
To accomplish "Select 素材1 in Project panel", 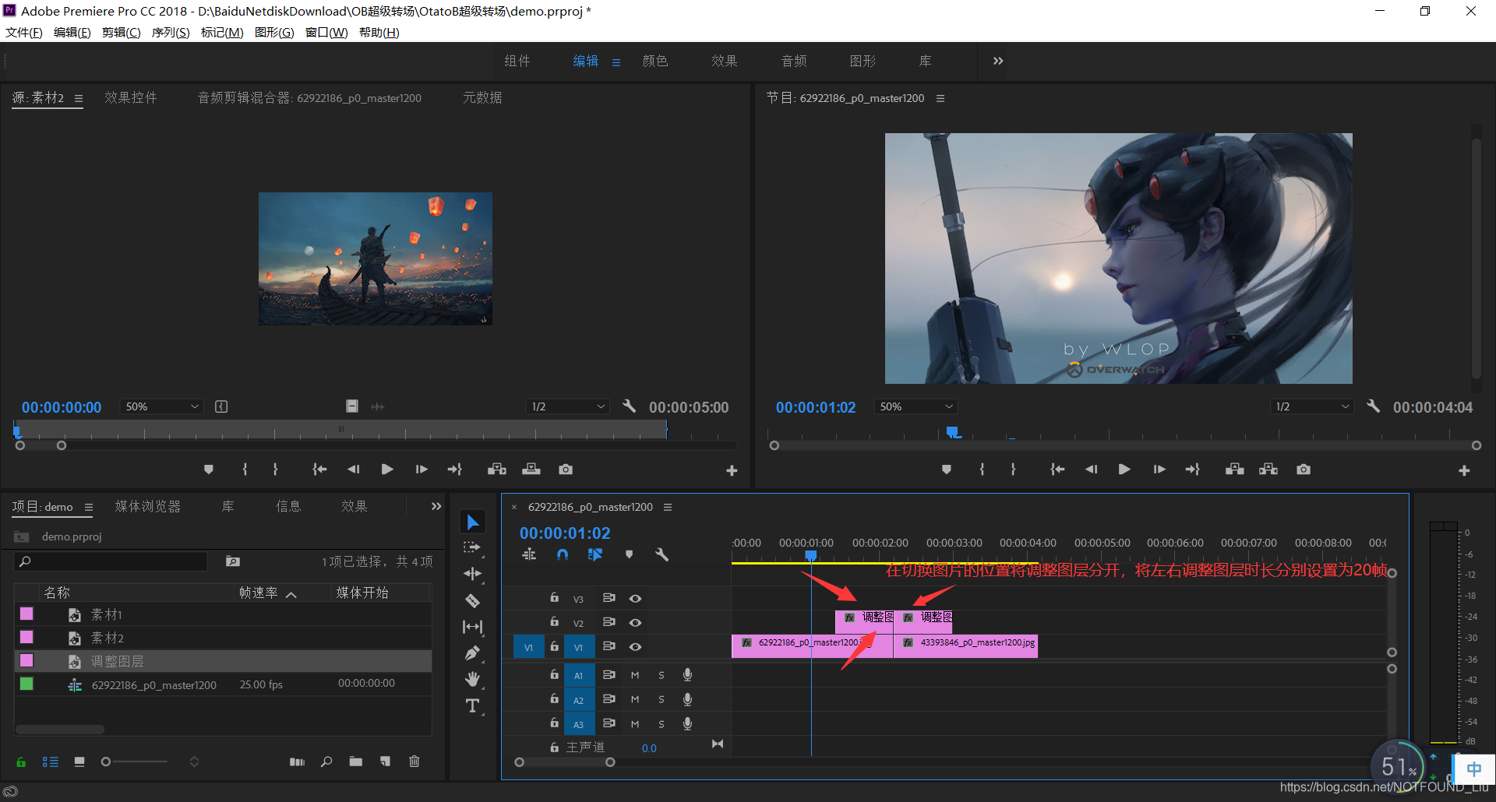I will click(x=107, y=614).
